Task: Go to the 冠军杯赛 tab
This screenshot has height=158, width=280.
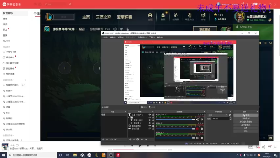Action: tap(125, 17)
